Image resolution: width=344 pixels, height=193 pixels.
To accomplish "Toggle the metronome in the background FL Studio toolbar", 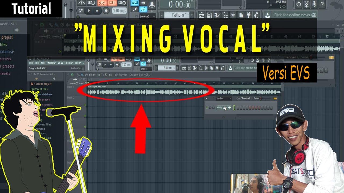I will tap(81, 3).
